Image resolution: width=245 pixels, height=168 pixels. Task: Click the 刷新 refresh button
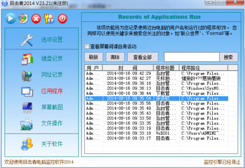93,57
